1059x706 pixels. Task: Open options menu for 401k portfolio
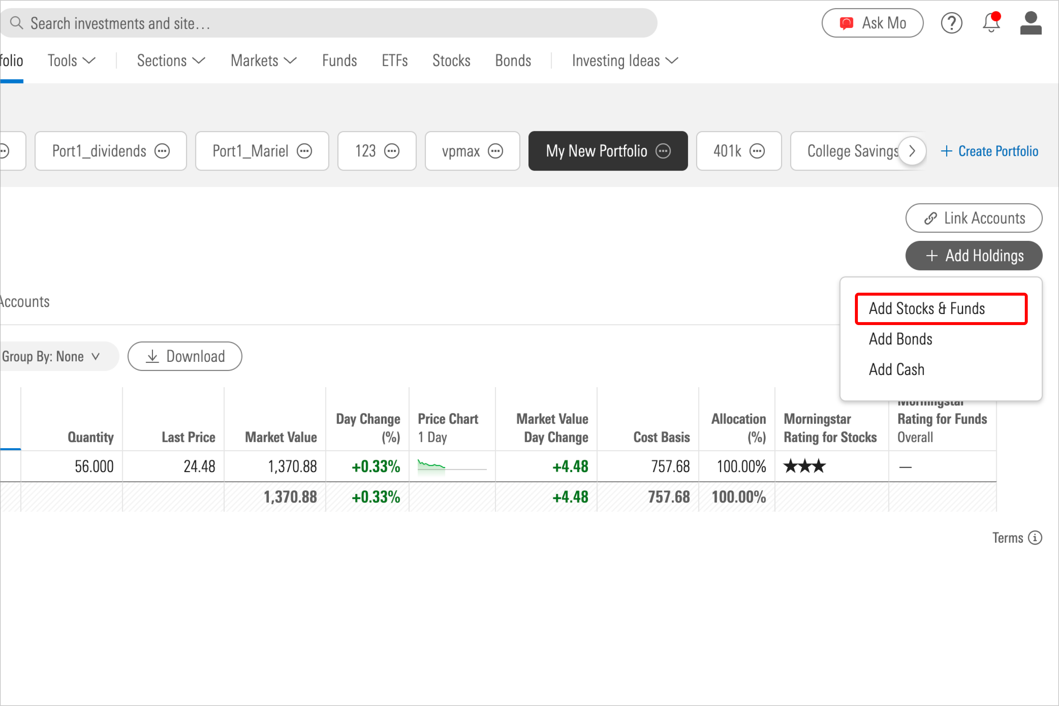[x=757, y=151]
